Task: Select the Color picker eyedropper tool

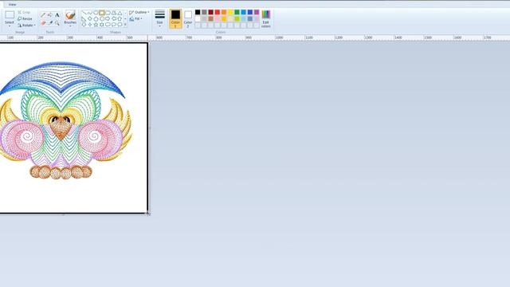Action: (50, 23)
